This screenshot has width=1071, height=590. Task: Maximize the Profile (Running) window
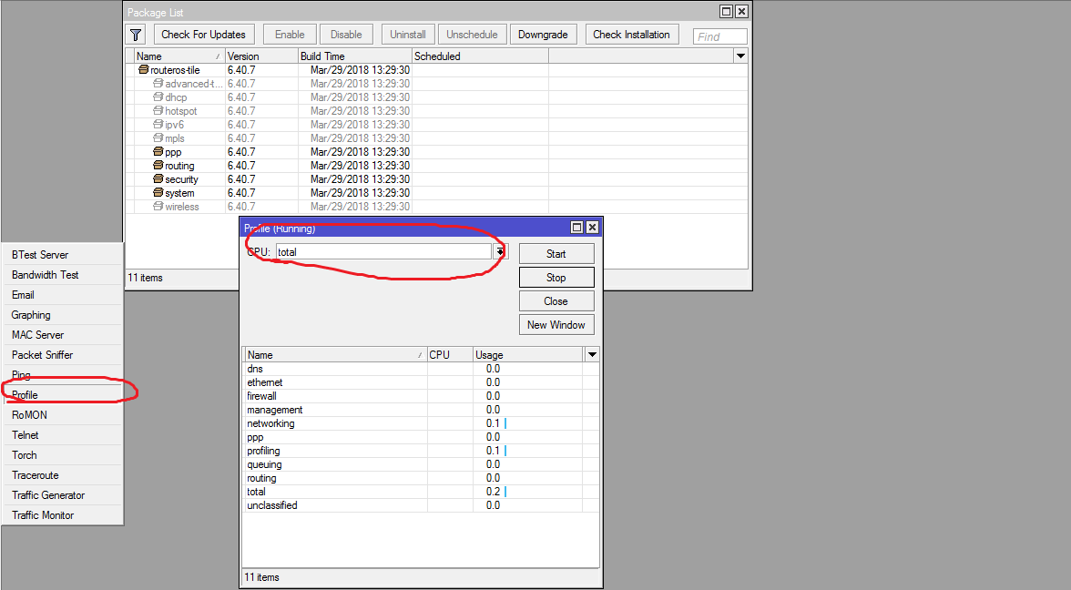click(x=576, y=228)
